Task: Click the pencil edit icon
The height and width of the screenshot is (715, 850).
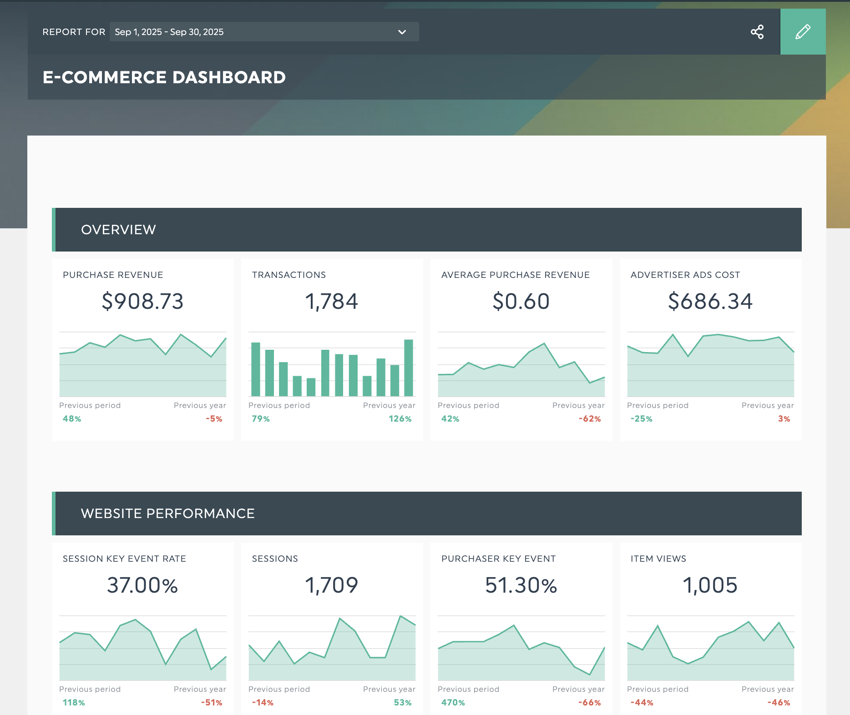Action: point(803,32)
